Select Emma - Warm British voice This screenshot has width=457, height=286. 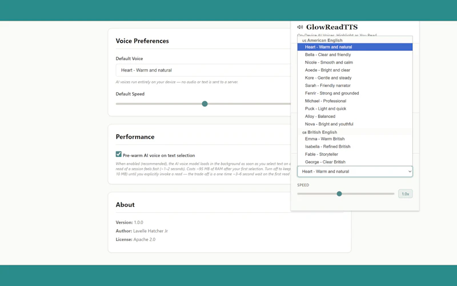tap(355, 139)
